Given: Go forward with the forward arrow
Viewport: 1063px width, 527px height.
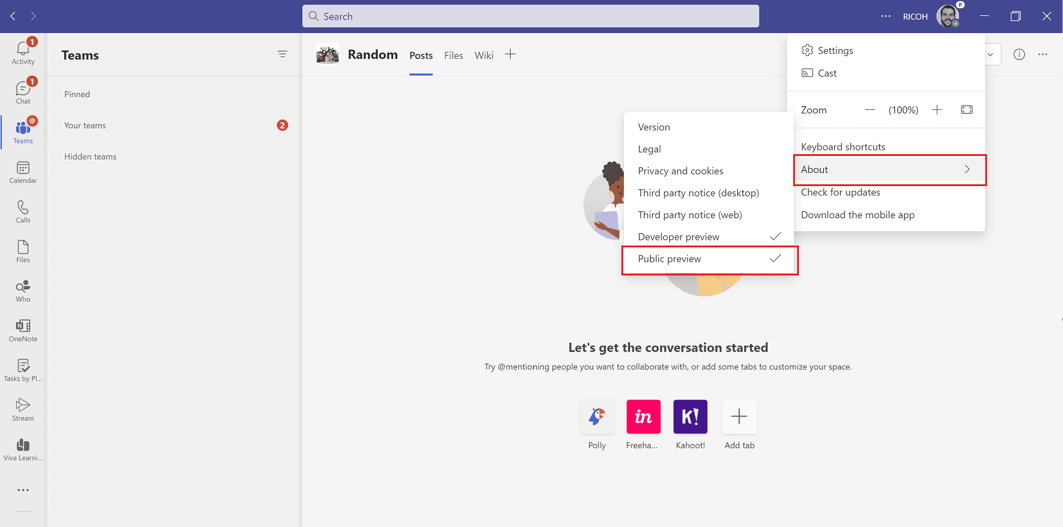Looking at the screenshot, I should (33, 16).
